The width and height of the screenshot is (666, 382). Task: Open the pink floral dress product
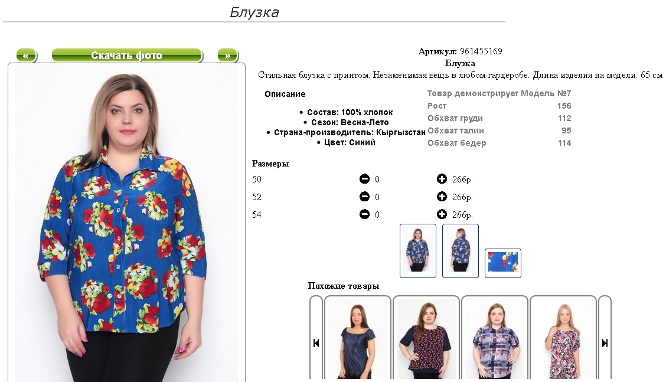click(563, 338)
